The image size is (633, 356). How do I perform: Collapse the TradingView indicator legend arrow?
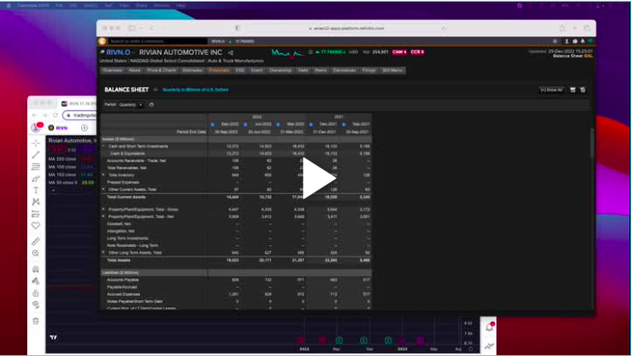tap(53, 190)
